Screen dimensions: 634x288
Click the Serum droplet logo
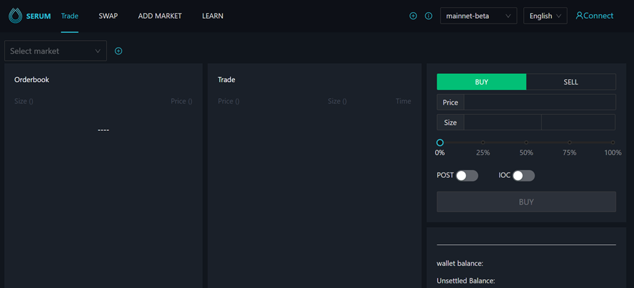[x=15, y=16]
